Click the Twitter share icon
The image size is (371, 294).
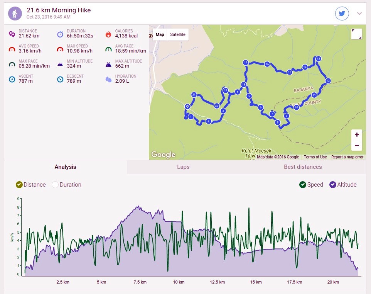[342, 14]
